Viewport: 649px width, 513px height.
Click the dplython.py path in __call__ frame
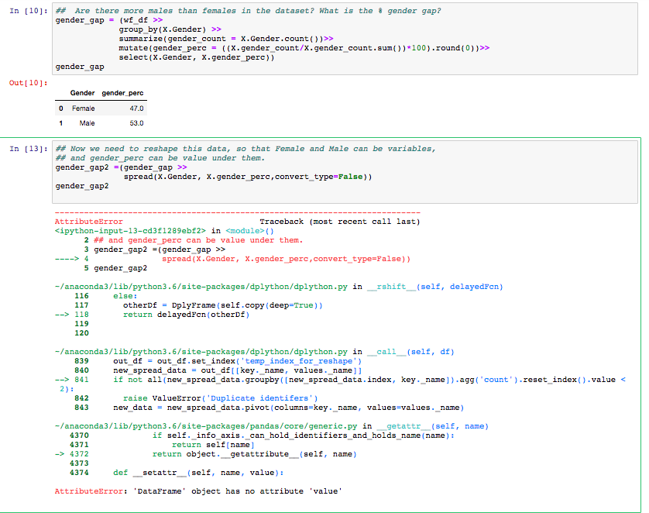[201, 352]
